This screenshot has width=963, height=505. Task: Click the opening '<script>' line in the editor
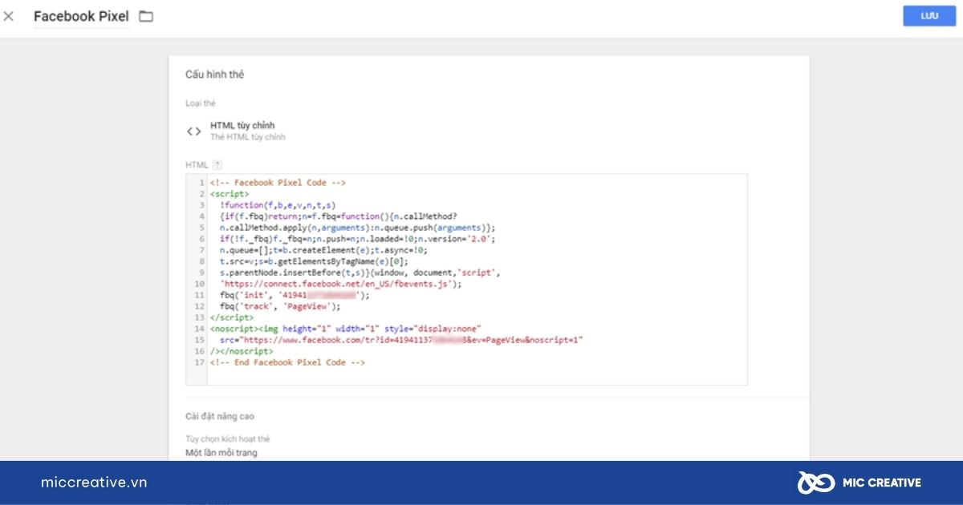click(230, 194)
